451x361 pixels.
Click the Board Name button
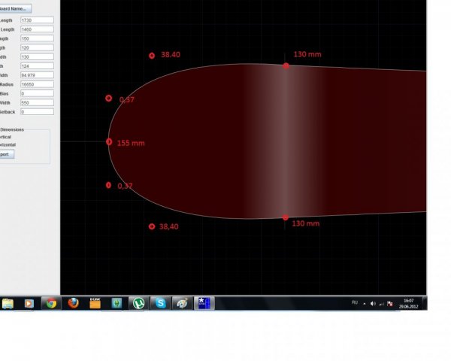pos(15,8)
